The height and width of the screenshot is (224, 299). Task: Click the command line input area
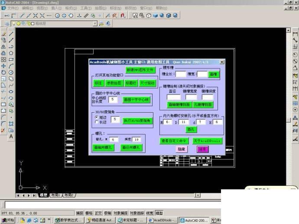pyautogui.click(x=113, y=205)
